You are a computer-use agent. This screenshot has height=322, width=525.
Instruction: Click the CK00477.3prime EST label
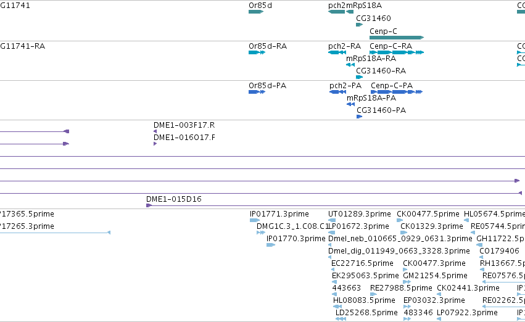[434, 263]
